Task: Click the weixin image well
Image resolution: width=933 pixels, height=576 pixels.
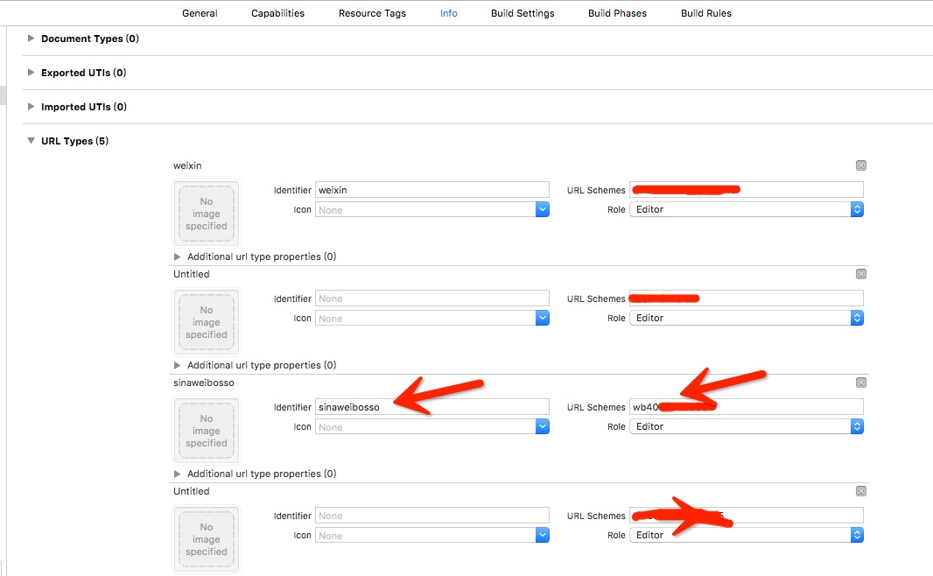Action: (x=207, y=214)
